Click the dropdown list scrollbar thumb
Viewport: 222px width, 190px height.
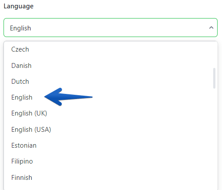click(214, 78)
